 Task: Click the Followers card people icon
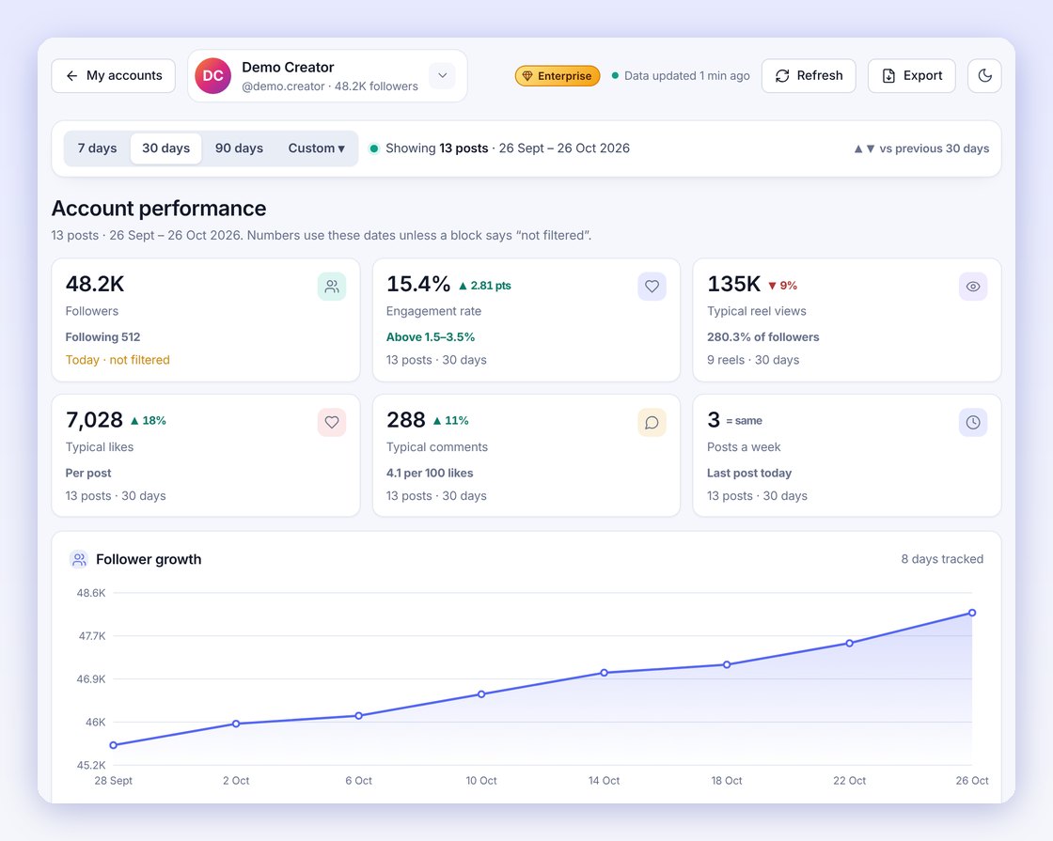pos(332,287)
